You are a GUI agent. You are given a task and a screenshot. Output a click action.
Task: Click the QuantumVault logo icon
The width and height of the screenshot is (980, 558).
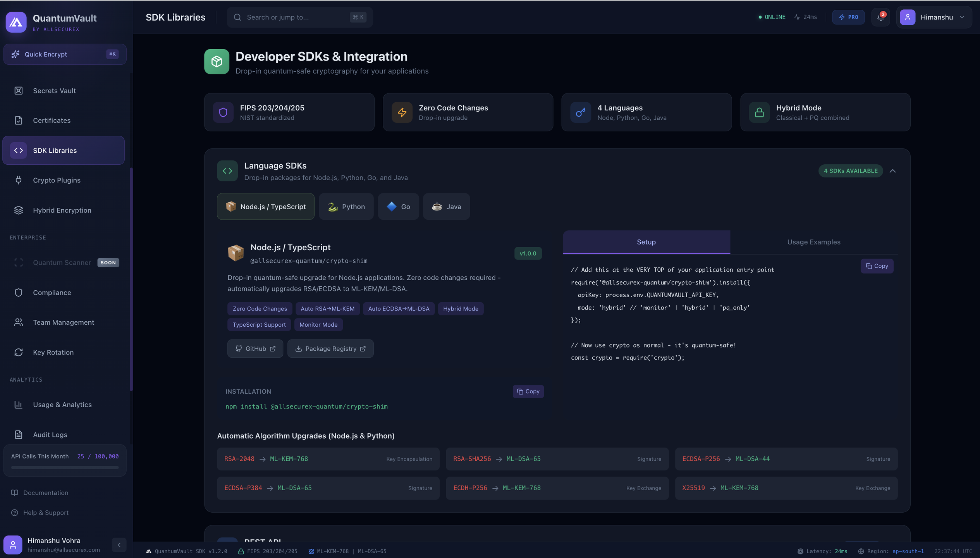click(16, 22)
